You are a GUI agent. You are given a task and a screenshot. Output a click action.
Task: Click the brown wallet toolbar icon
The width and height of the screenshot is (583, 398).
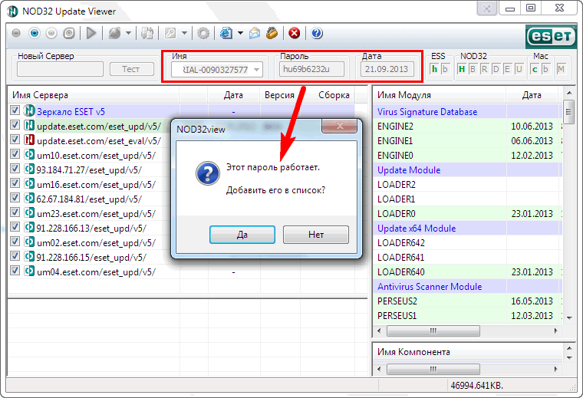(272, 34)
